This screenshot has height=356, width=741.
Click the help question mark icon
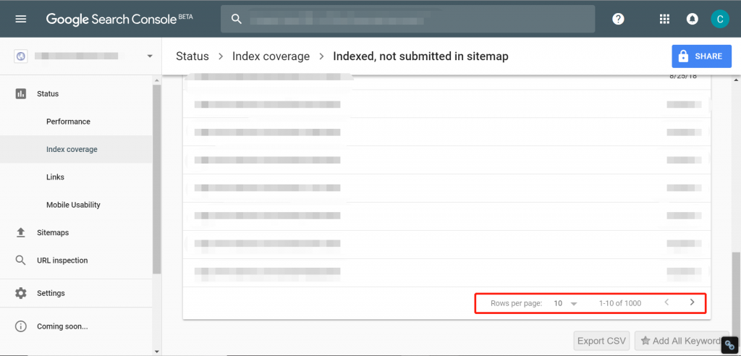tap(618, 19)
